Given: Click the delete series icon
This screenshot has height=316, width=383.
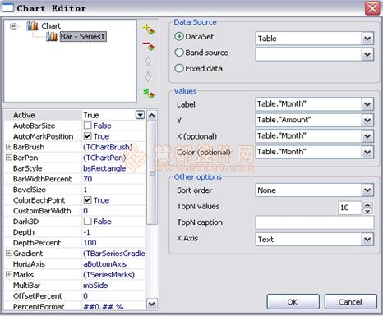Looking at the screenshot, I should [x=149, y=46].
